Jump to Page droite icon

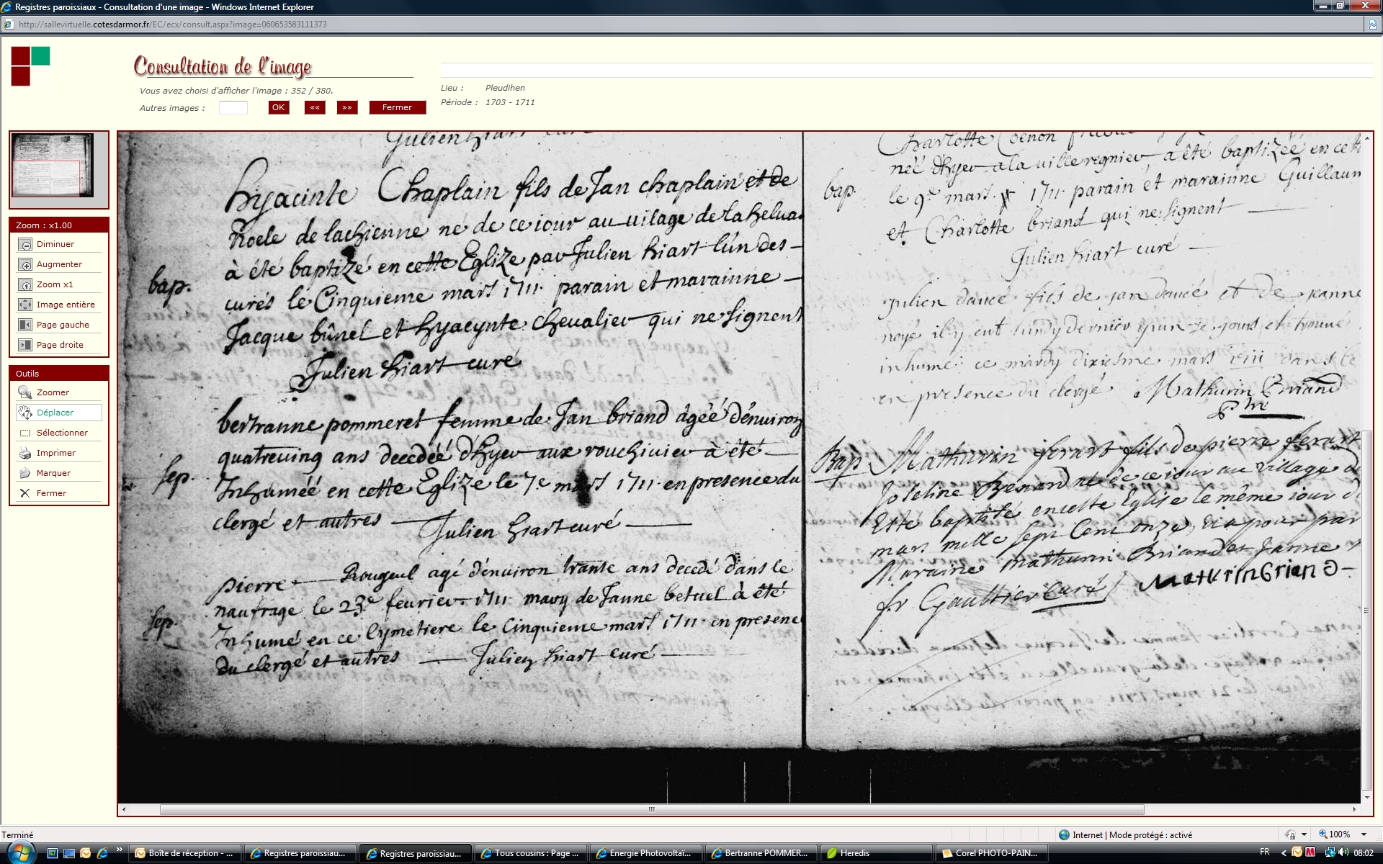click(x=25, y=346)
